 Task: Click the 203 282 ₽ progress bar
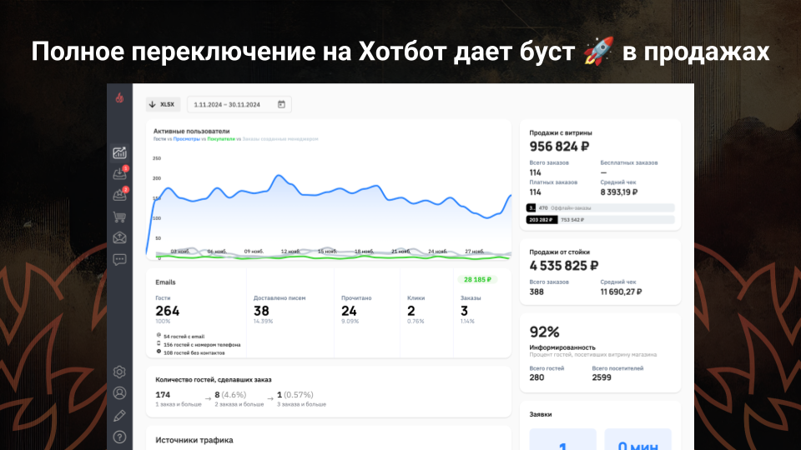click(x=600, y=220)
